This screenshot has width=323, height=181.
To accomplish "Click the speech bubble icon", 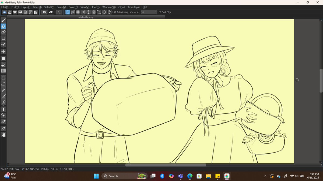I will coord(15,12).
